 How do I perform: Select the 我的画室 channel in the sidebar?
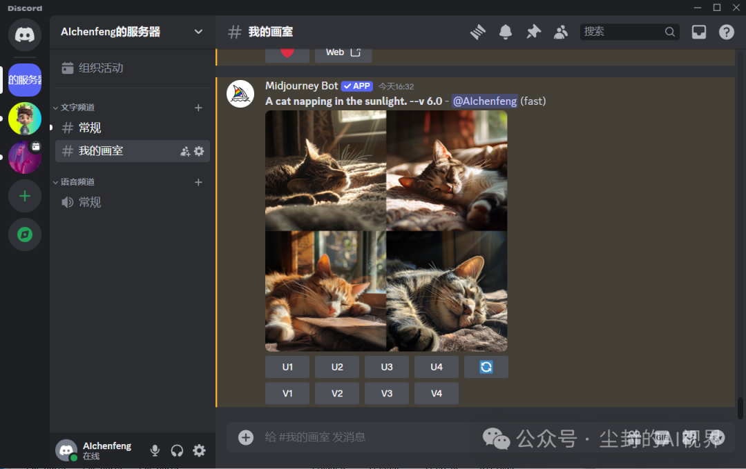132,151
